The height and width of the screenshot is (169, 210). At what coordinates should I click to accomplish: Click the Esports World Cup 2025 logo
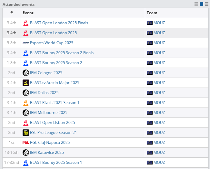[26, 43]
